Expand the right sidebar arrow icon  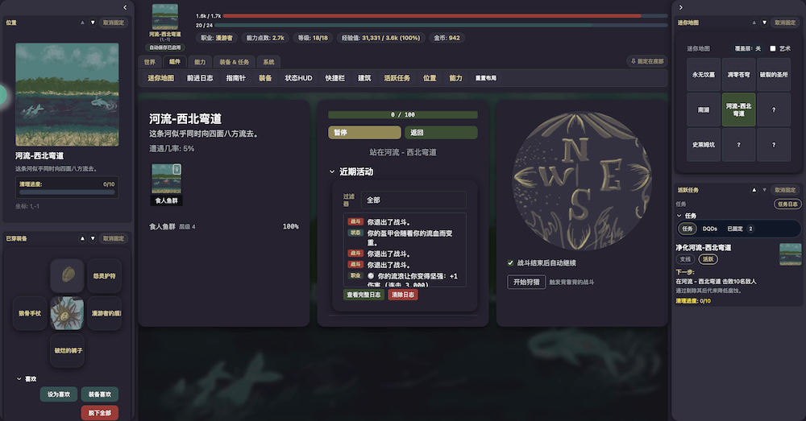pyautogui.click(x=680, y=7)
